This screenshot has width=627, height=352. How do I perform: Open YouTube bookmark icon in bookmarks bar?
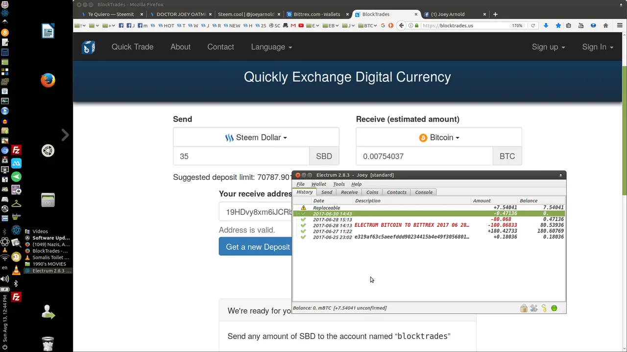point(301,25)
